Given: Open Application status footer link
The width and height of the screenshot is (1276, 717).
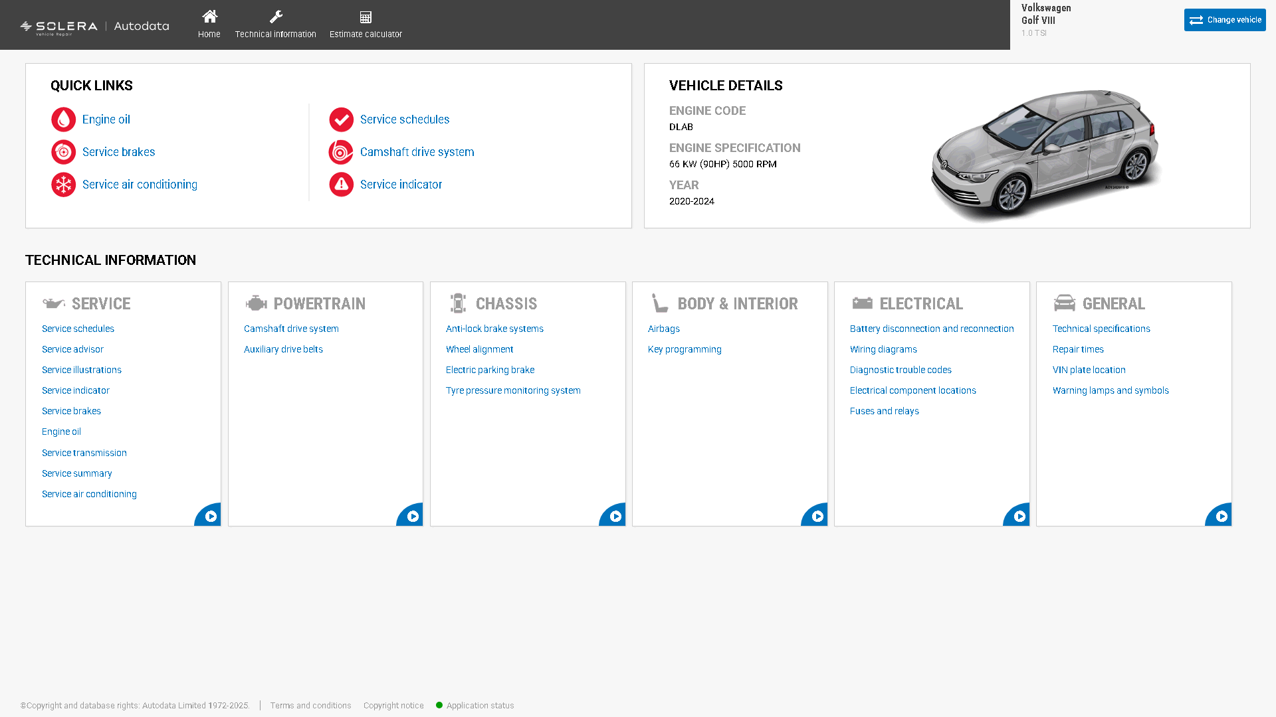Looking at the screenshot, I should (x=480, y=706).
